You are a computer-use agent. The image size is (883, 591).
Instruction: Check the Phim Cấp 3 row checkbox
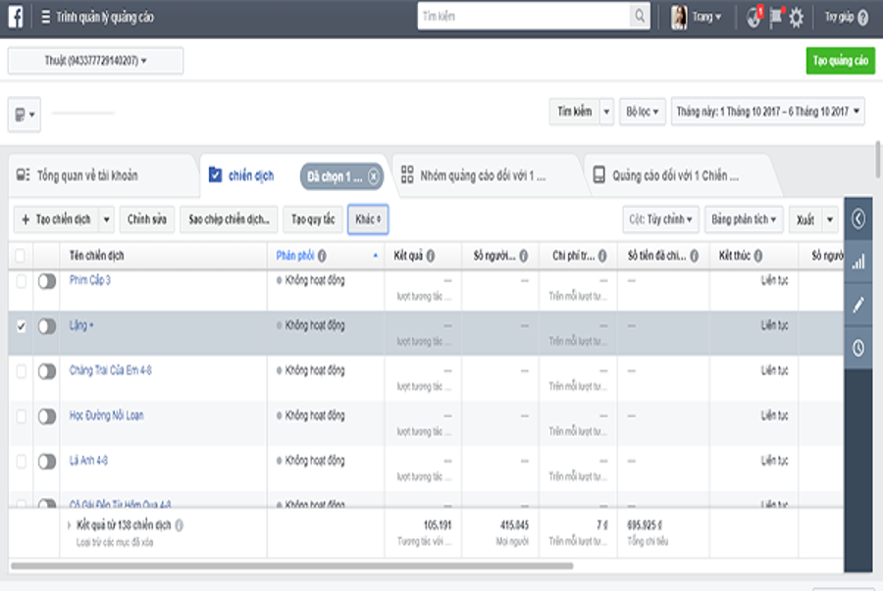(21, 280)
